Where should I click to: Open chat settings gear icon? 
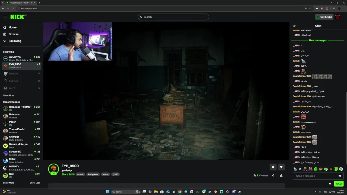(330, 184)
